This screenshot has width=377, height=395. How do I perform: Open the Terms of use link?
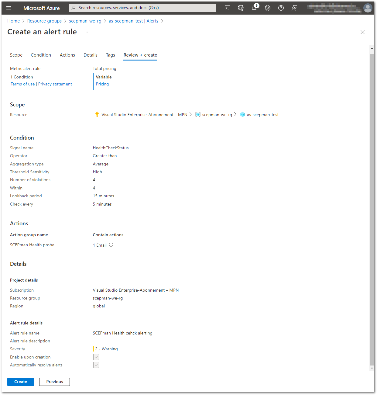[23, 84]
